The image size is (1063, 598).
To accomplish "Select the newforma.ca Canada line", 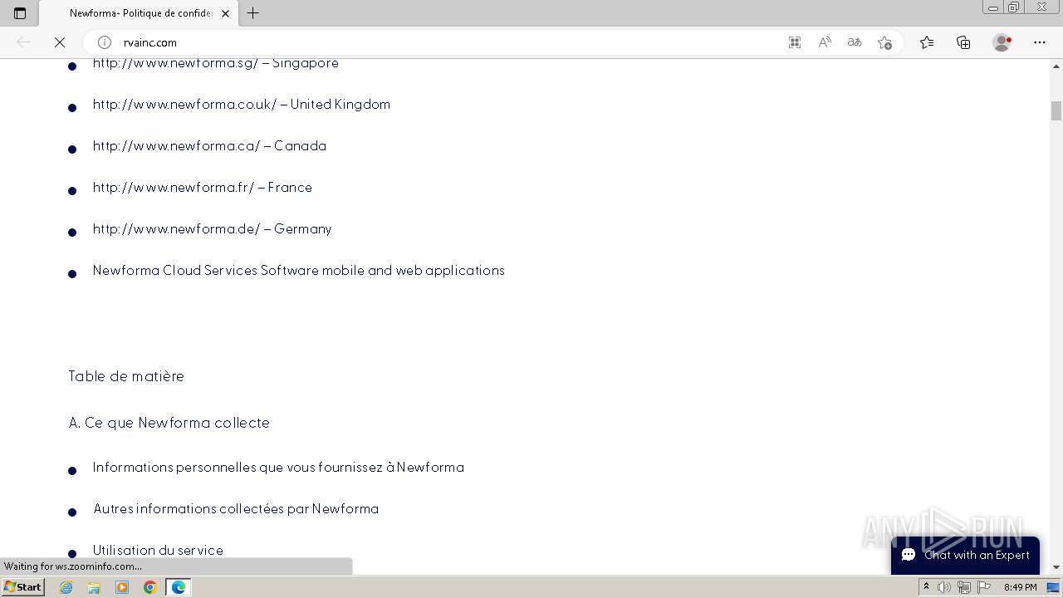I will [x=209, y=146].
